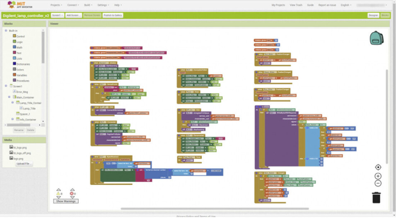The image size is (396, 218).
Task: Click the Upload File button
Action: point(24,164)
